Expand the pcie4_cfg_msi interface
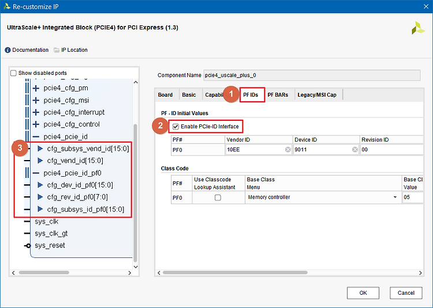The width and height of the screenshot is (433, 308). pyautogui.click(x=36, y=100)
